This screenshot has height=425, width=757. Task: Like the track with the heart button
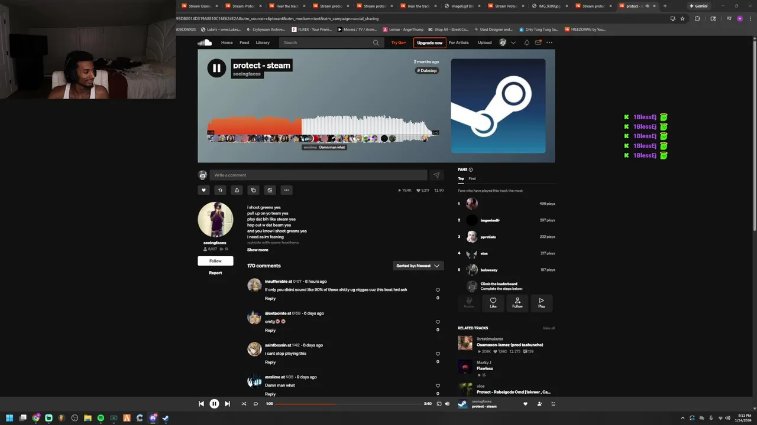pos(203,190)
